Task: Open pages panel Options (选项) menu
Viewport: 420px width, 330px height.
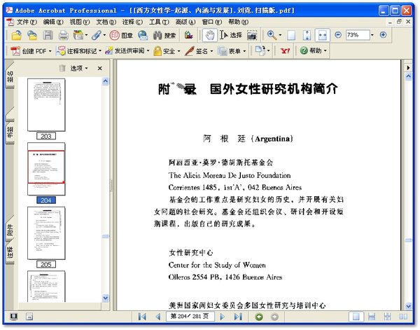Action: click(x=79, y=68)
